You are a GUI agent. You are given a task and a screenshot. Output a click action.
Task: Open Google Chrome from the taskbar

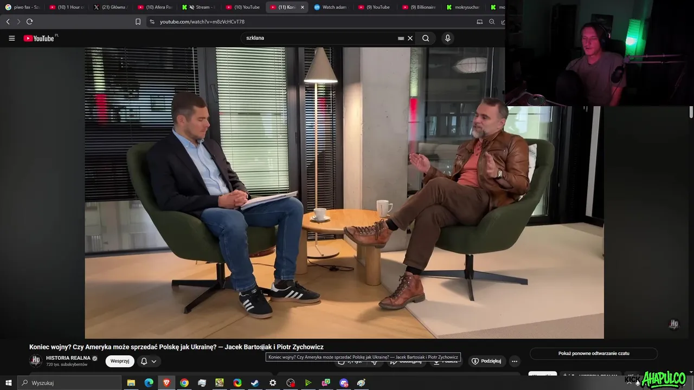pyautogui.click(x=184, y=383)
